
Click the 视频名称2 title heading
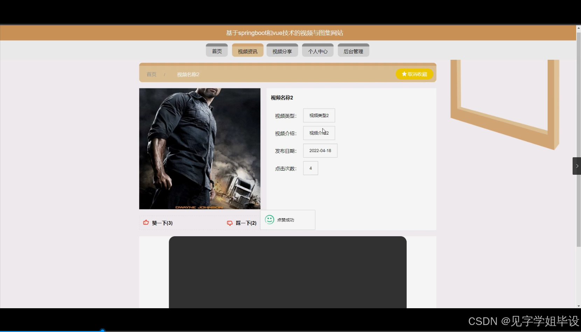pyautogui.click(x=282, y=98)
